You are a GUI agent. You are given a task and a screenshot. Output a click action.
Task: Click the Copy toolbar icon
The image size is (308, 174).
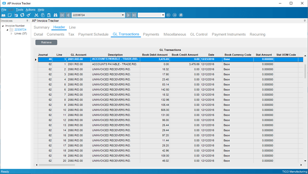coord(42,15)
